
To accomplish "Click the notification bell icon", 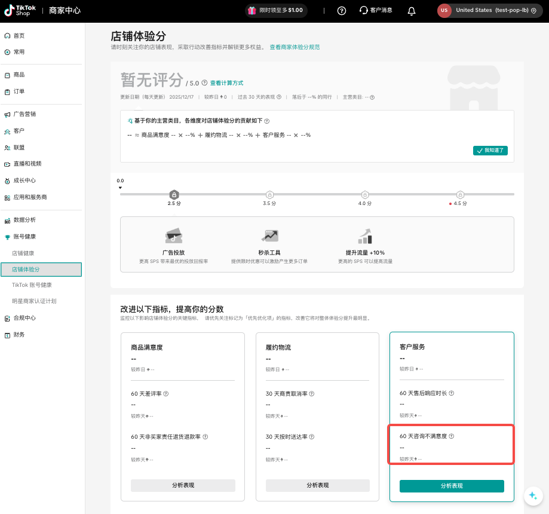I will (x=412, y=11).
